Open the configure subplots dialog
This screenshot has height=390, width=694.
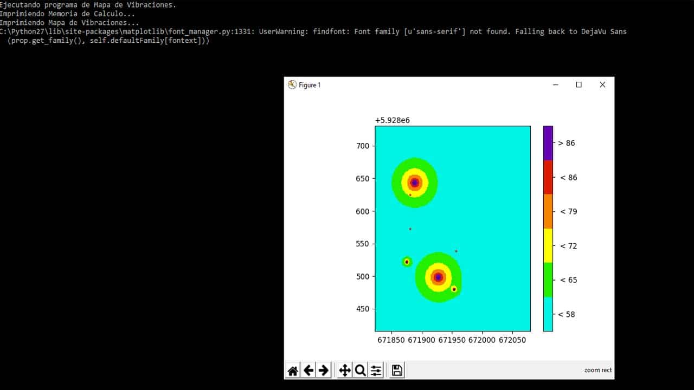(376, 370)
